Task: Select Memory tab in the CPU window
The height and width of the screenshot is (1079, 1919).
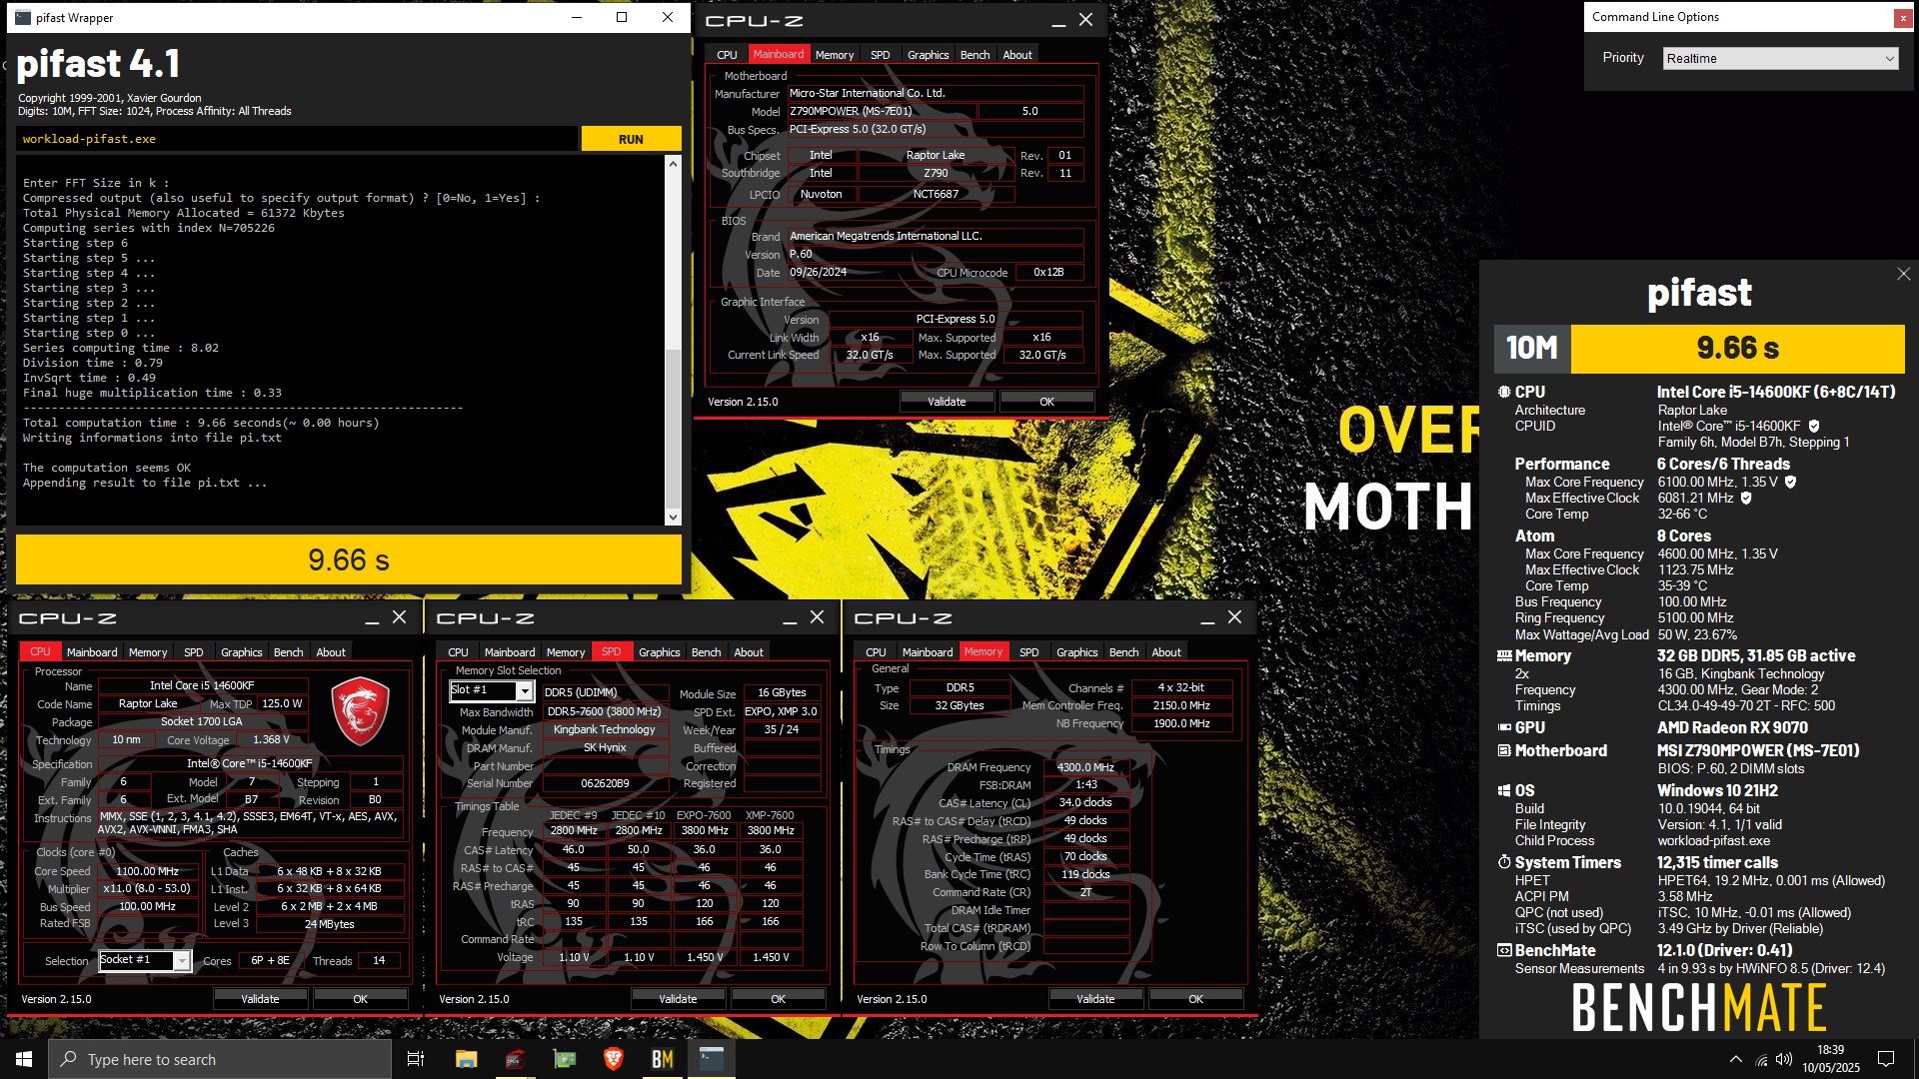Action: click(x=148, y=652)
